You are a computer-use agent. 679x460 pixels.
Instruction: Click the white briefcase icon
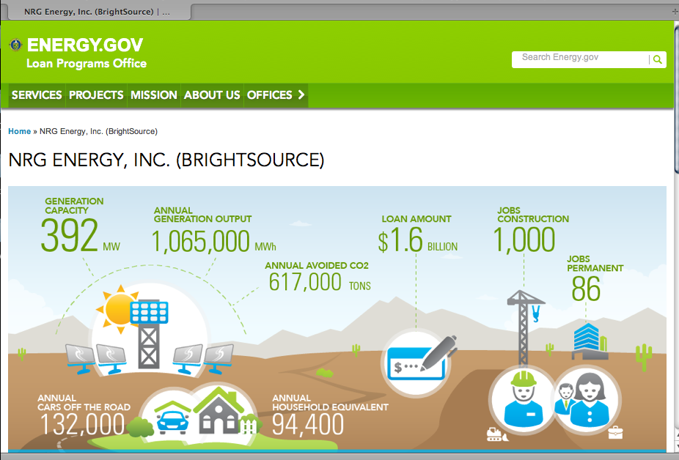615,432
